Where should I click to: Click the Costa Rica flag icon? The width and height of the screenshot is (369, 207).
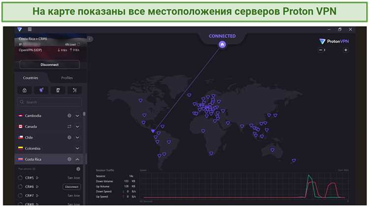(21, 159)
